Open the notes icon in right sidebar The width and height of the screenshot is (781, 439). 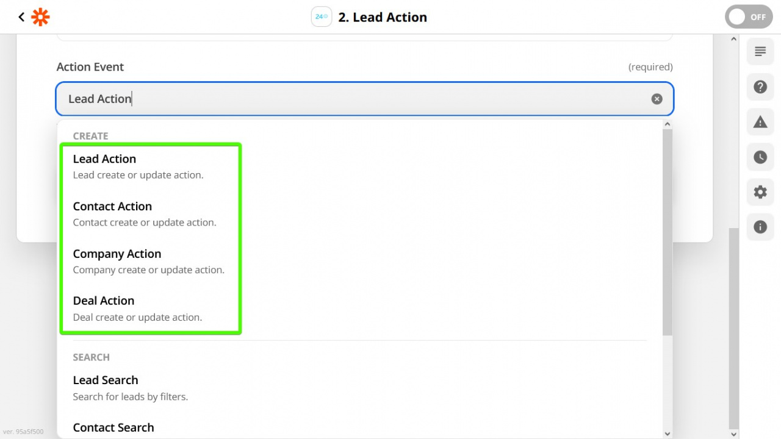(x=760, y=51)
